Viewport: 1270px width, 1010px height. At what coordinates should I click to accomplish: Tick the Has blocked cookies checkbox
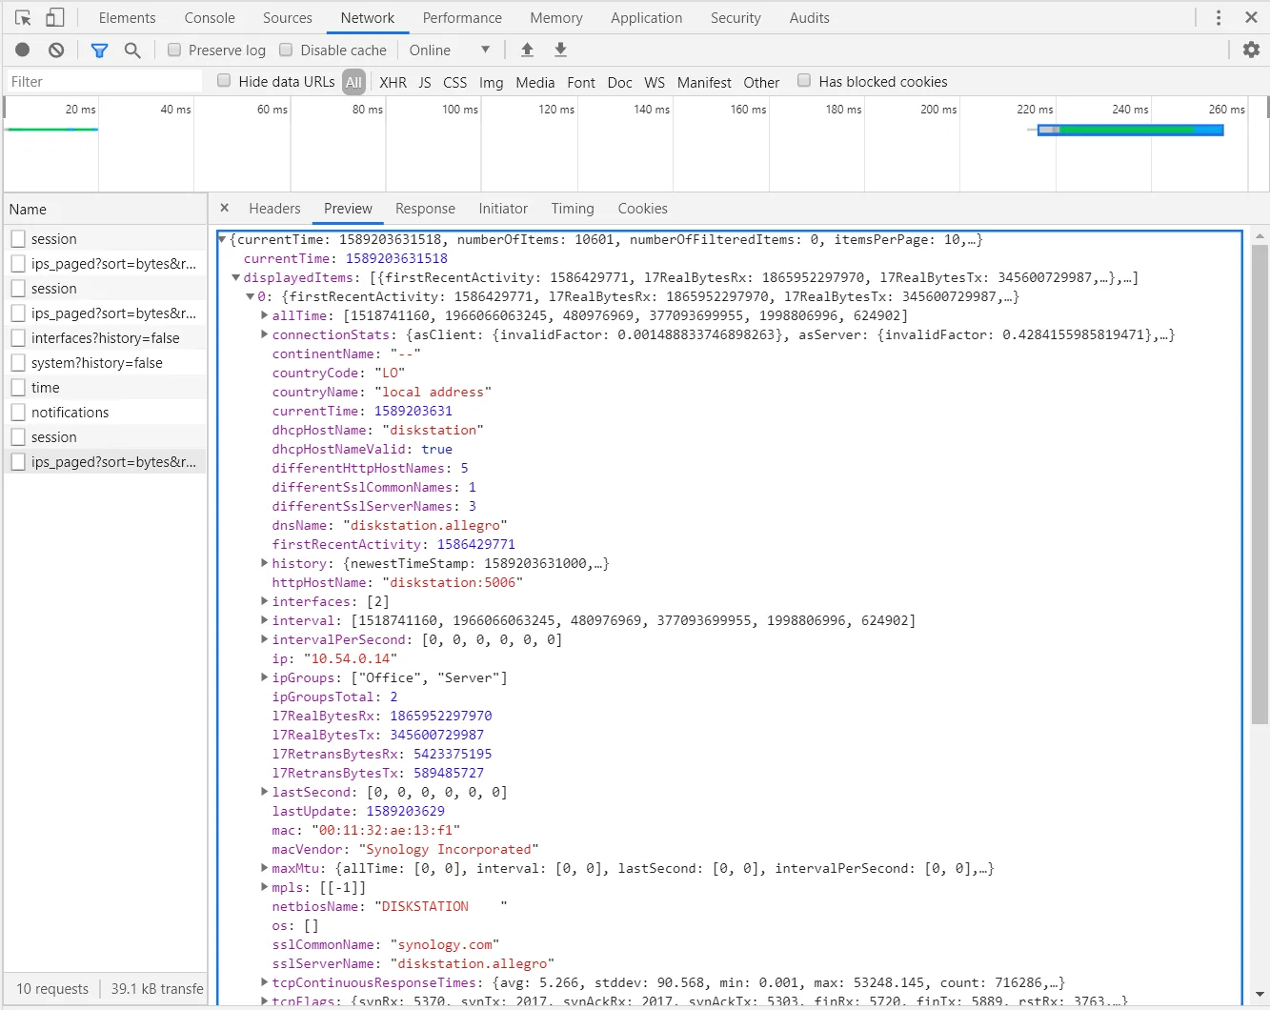tap(804, 81)
